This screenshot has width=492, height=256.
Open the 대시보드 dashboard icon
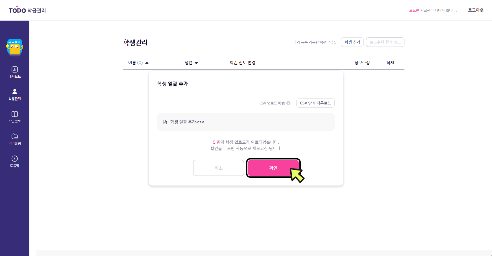coord(15,69)
